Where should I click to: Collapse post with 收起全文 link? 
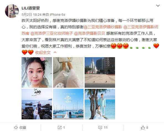point(43,52)
